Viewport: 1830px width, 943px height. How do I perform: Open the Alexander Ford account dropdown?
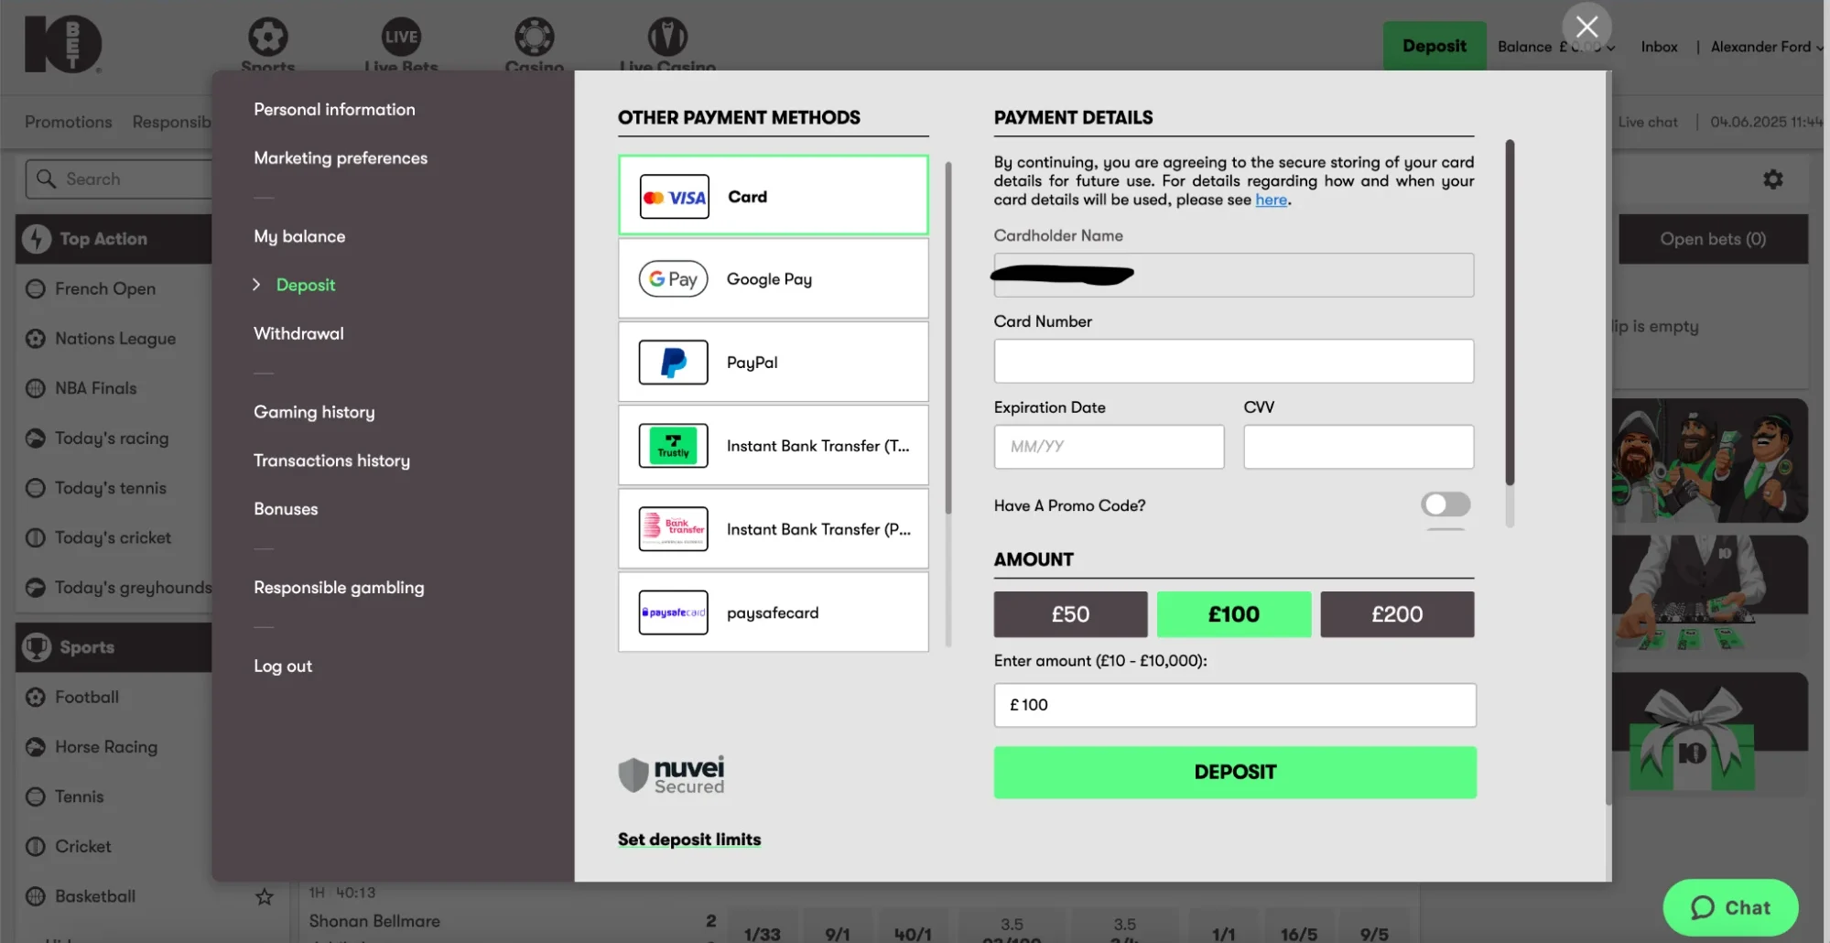pyautogui.click(x=1765, y=47)
